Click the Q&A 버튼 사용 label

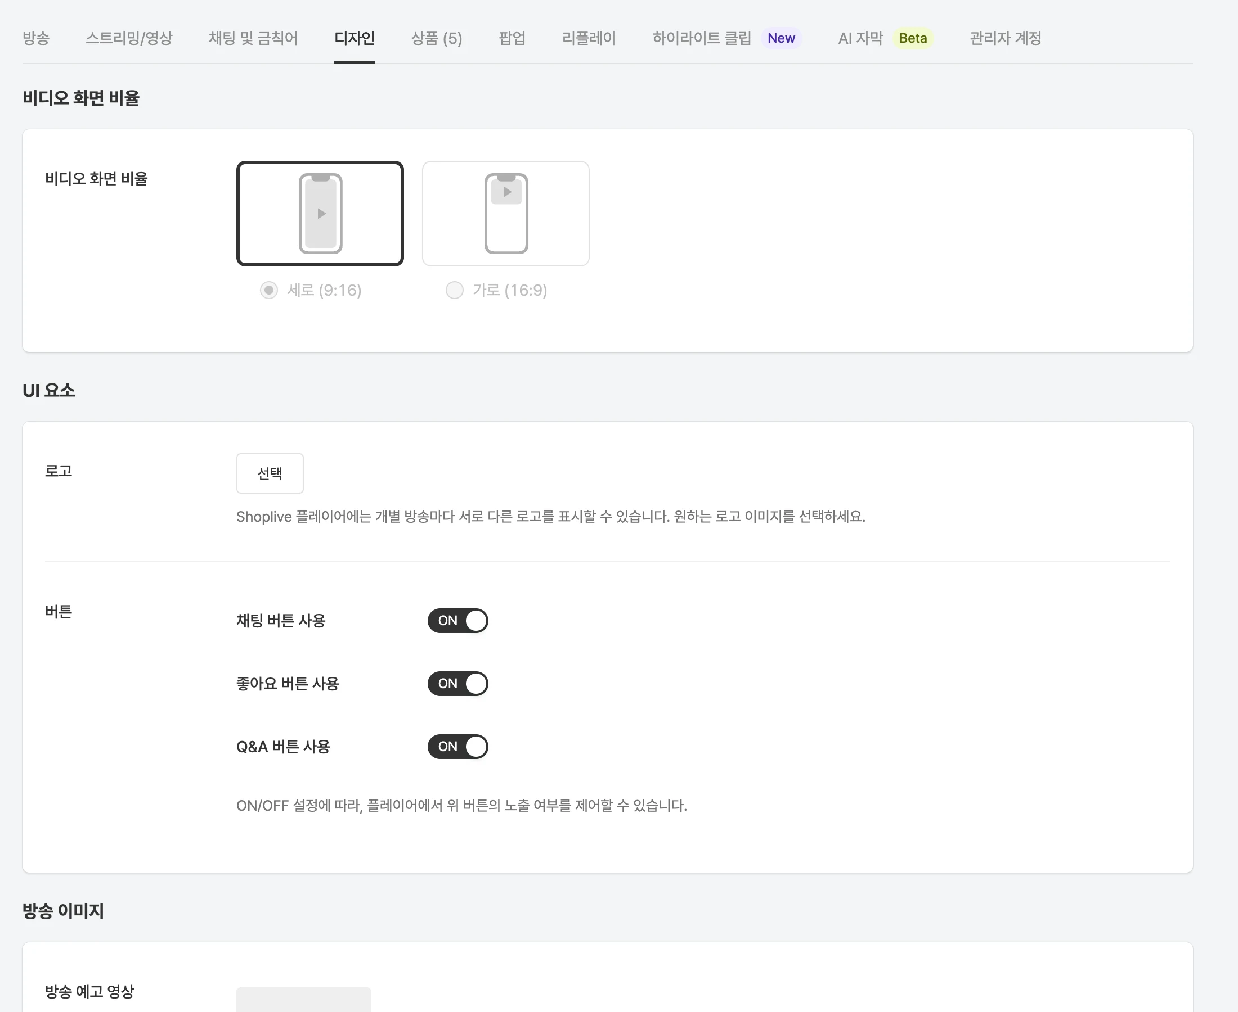click(283, 746)
